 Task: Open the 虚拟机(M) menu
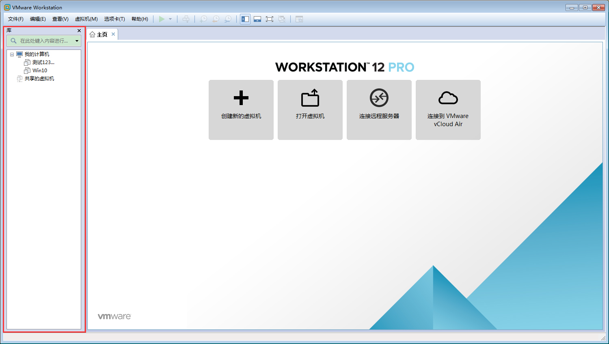[x=86, y=19]
